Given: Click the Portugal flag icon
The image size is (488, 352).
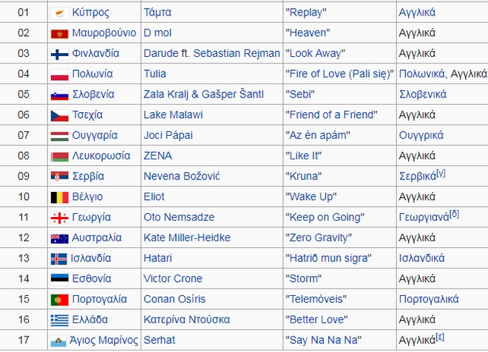Looking at the screenshot, I should 59,300.
